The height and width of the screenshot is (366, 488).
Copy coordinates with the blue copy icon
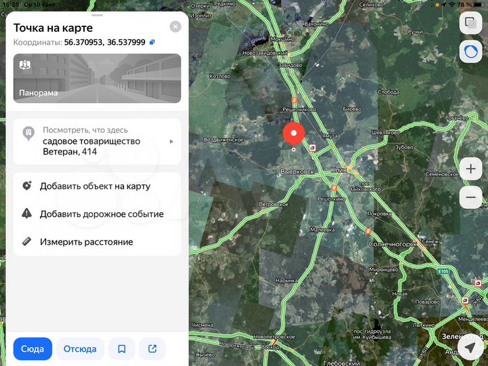152,42
